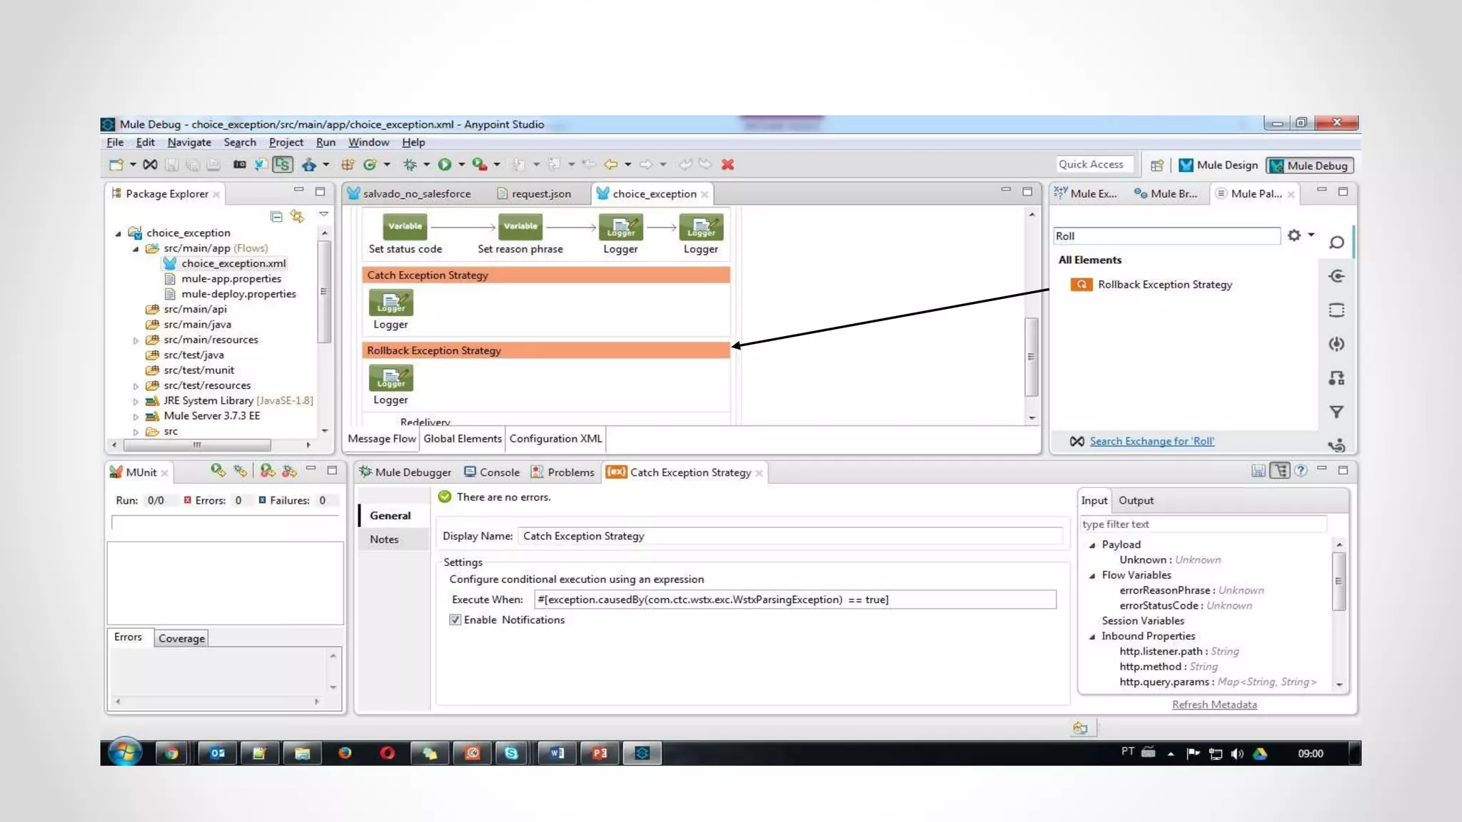Viewport: 1462px width, 822px height.
Task: Open the Navigate menu
Action: 189,143
